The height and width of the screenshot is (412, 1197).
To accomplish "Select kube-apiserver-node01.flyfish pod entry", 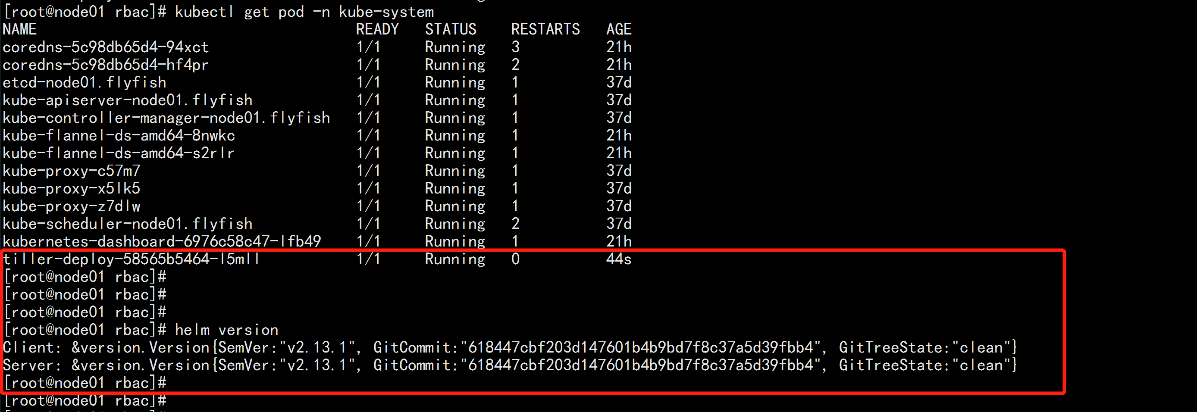I will tap(128, 100).
